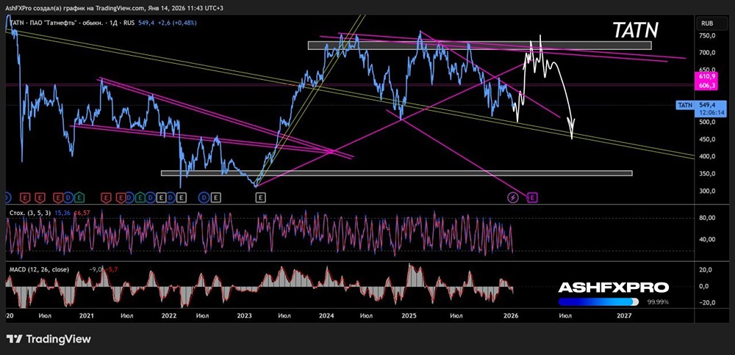Screen dimensions: 735x355
Task: Click the 350,0 price axis label
Action: click(x=706, y=174)
